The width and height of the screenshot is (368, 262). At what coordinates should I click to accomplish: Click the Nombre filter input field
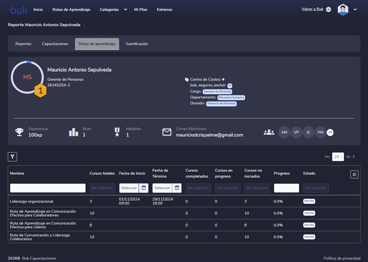tap(48, 188)
